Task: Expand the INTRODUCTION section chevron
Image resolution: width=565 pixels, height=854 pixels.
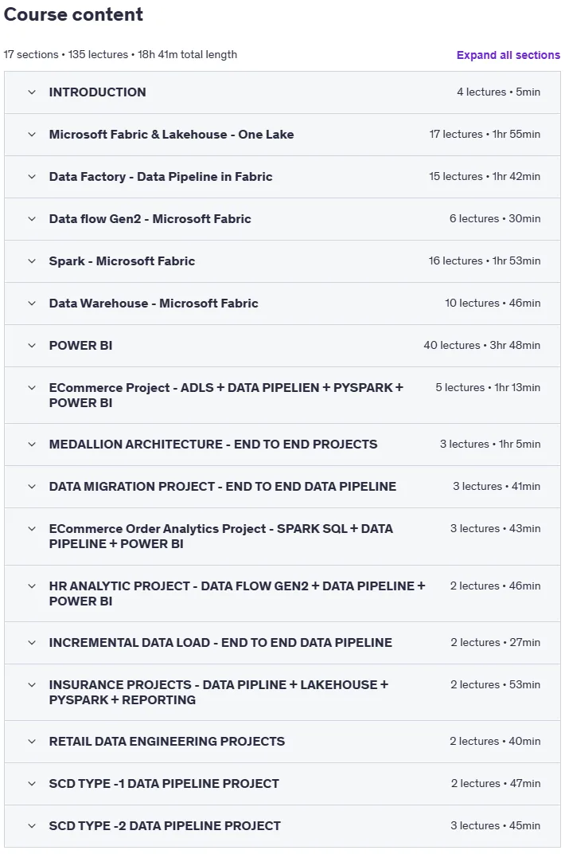Action: (32, 92)
